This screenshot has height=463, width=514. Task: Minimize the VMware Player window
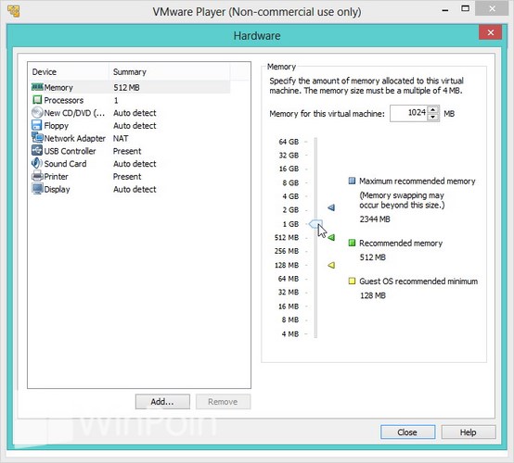click(x=444, y=10)
